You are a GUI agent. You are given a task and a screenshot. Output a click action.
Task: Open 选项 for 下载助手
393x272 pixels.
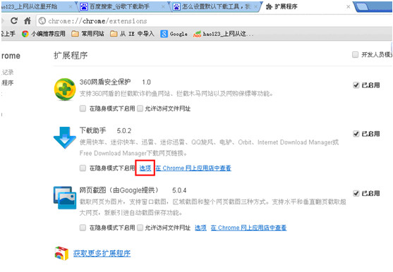pyautogui.click(x=145, y=168)
